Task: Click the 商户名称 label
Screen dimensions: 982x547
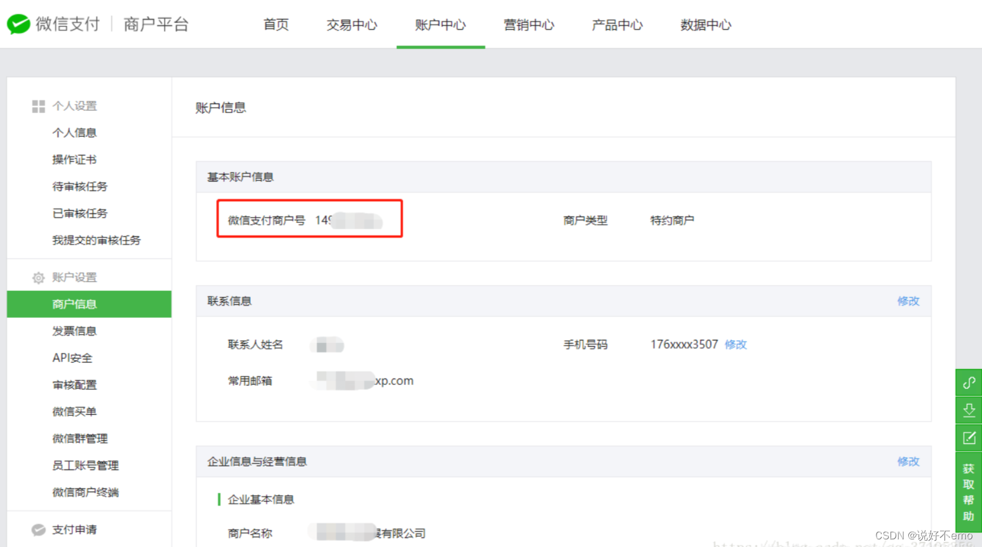Action: 250,534
